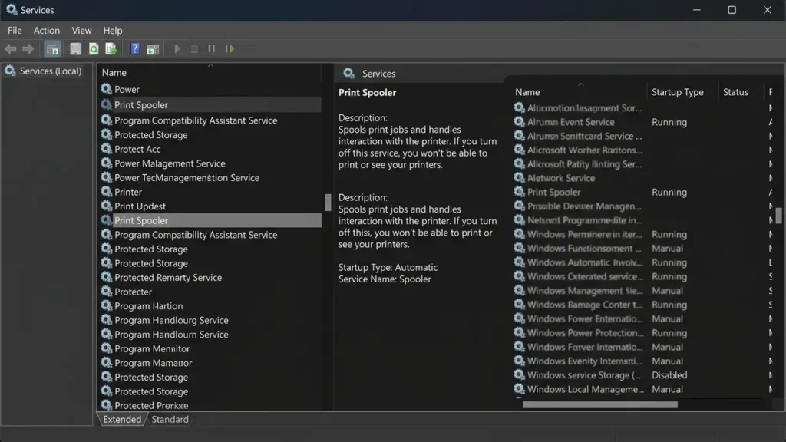Switch to the Standard tab
Screen dimensions: 786x442
[x=170, y=420]
